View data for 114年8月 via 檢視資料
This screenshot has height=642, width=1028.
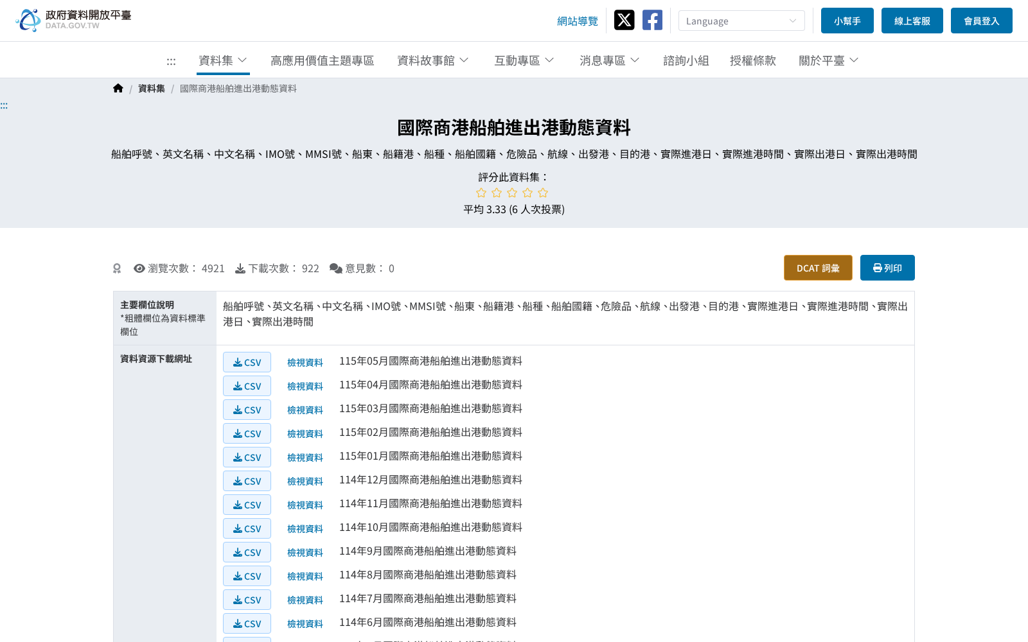[x=305, y=577]
